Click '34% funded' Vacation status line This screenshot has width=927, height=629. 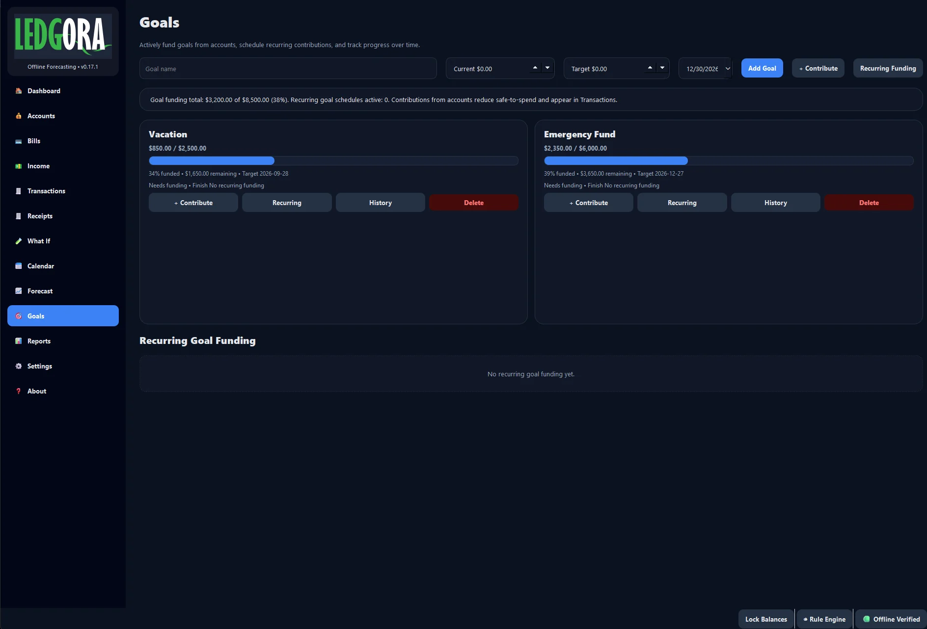click(x=218, y=174)
